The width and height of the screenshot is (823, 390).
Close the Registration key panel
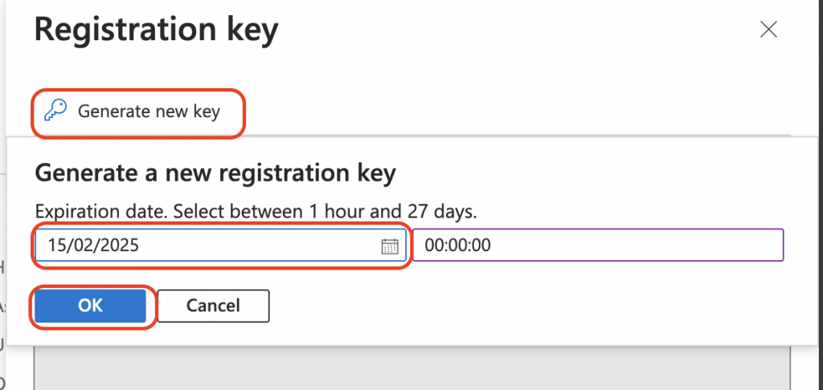768,30
